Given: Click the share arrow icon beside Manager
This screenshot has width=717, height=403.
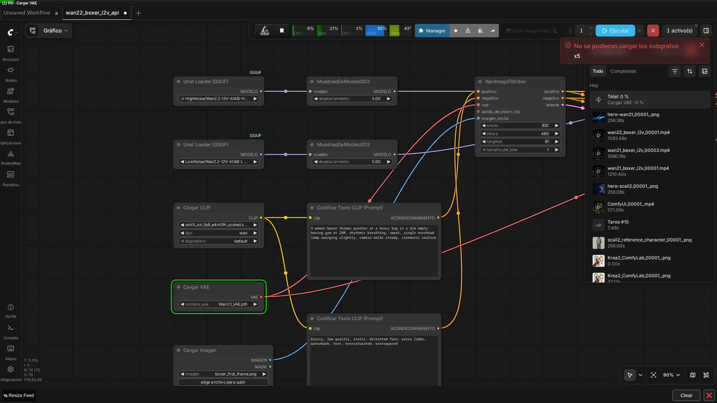Looking at the screenshot, I should (493, 31).
